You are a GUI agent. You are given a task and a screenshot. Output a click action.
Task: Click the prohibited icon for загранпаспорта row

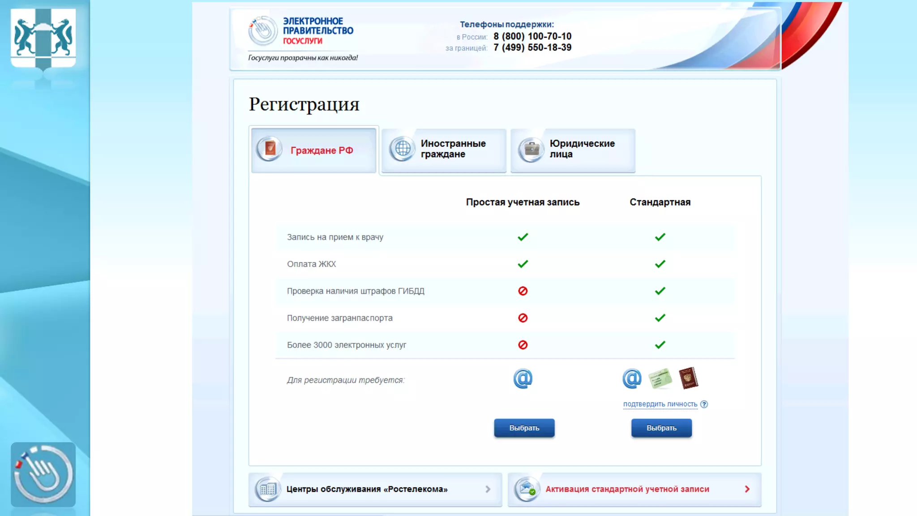click(x=523, y=318)
